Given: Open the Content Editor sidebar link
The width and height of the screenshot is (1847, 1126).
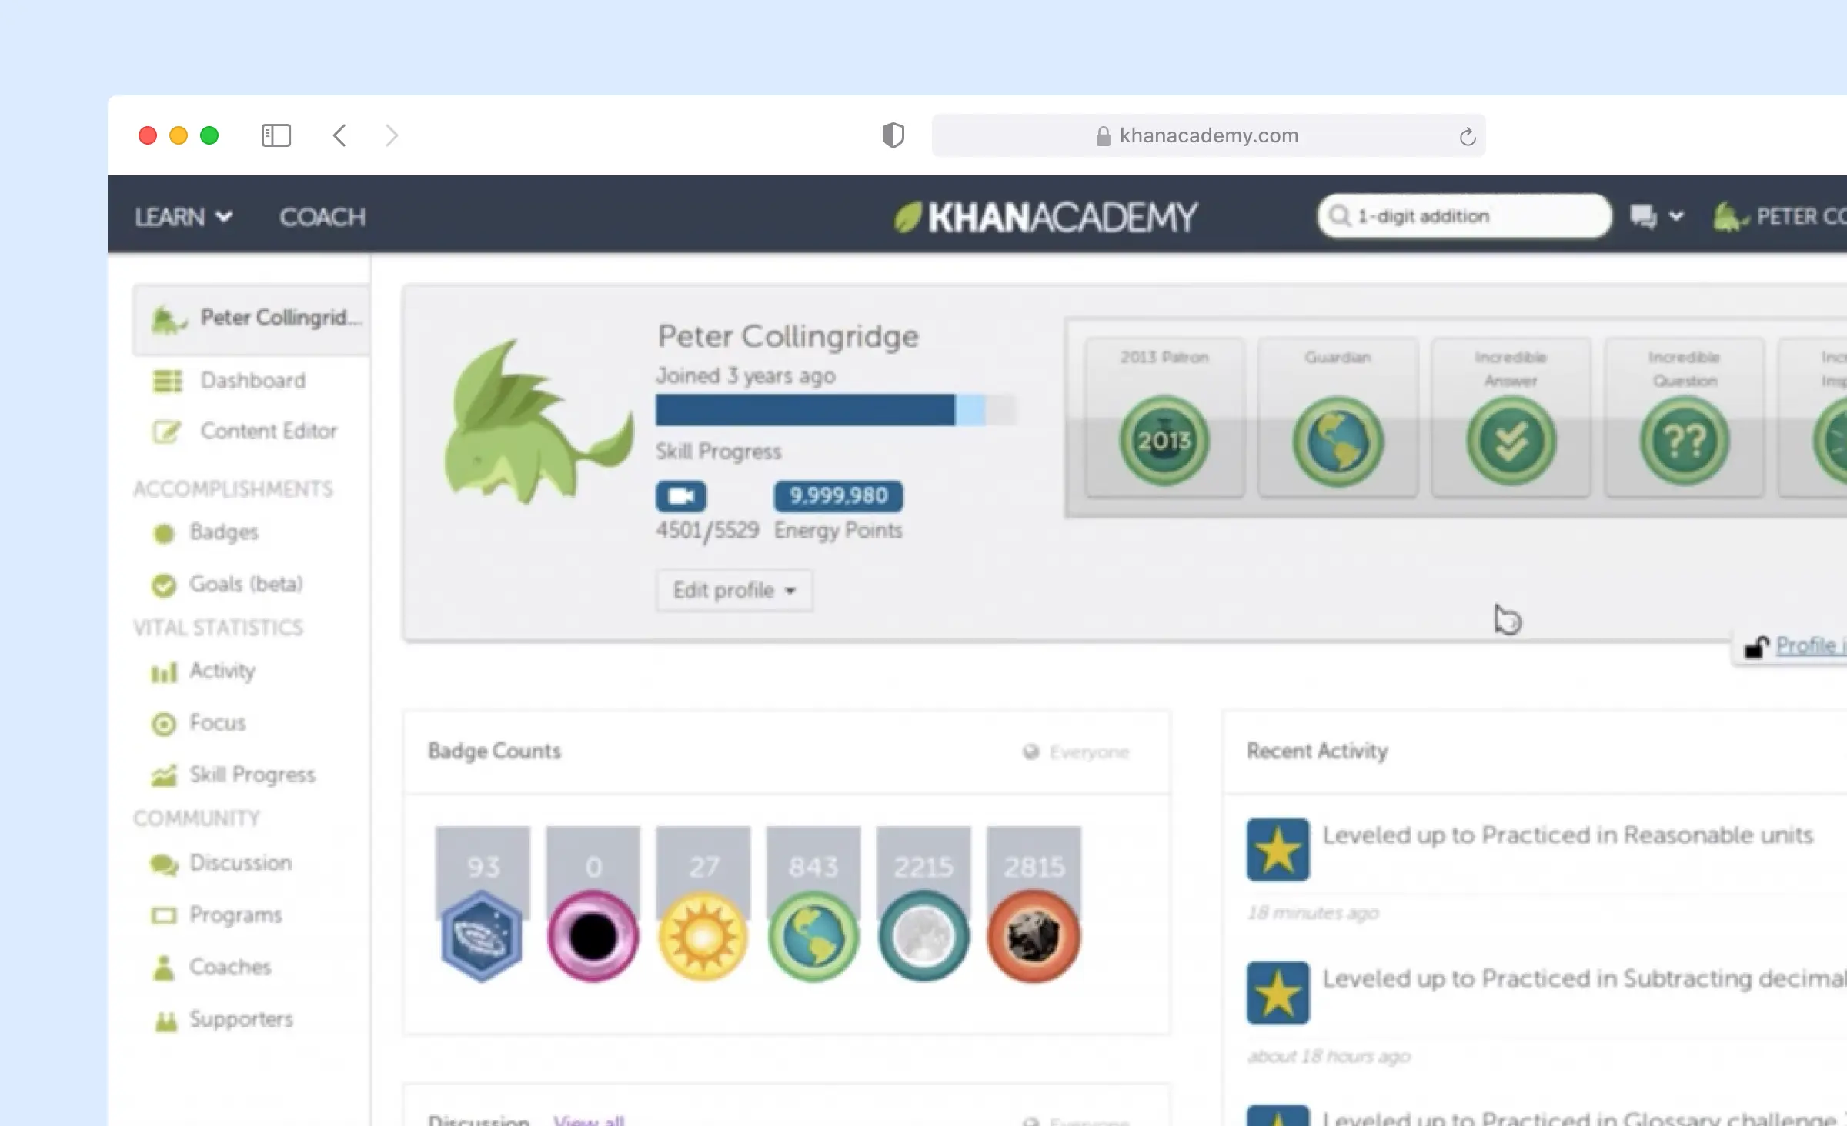Looking at the screenshot, I should pos(268,431).
